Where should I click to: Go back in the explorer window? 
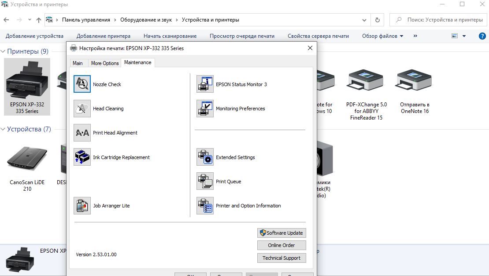[x=6, y=20]
